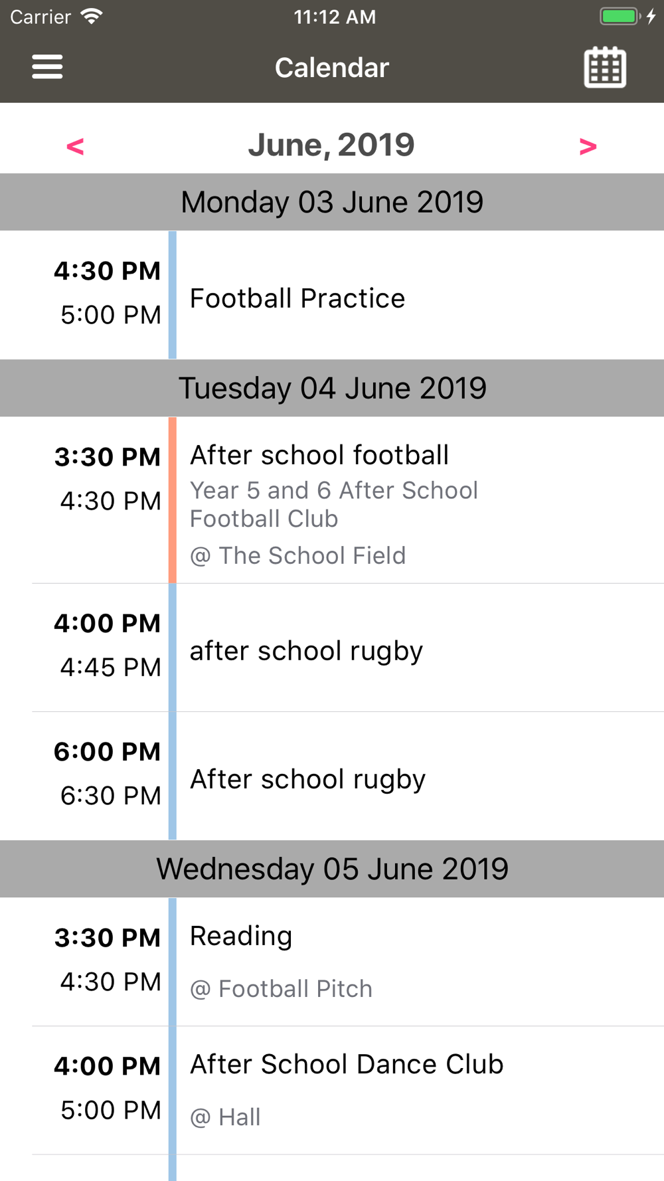The height and width of the screenshot is (1181, 664).
Task: Tap the Wednesday 05 June 2019 header
Action: tap(332, 869)
